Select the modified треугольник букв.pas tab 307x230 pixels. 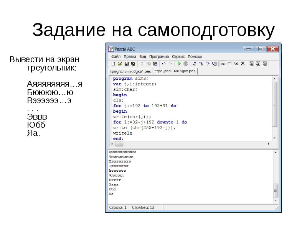[175, 71]
